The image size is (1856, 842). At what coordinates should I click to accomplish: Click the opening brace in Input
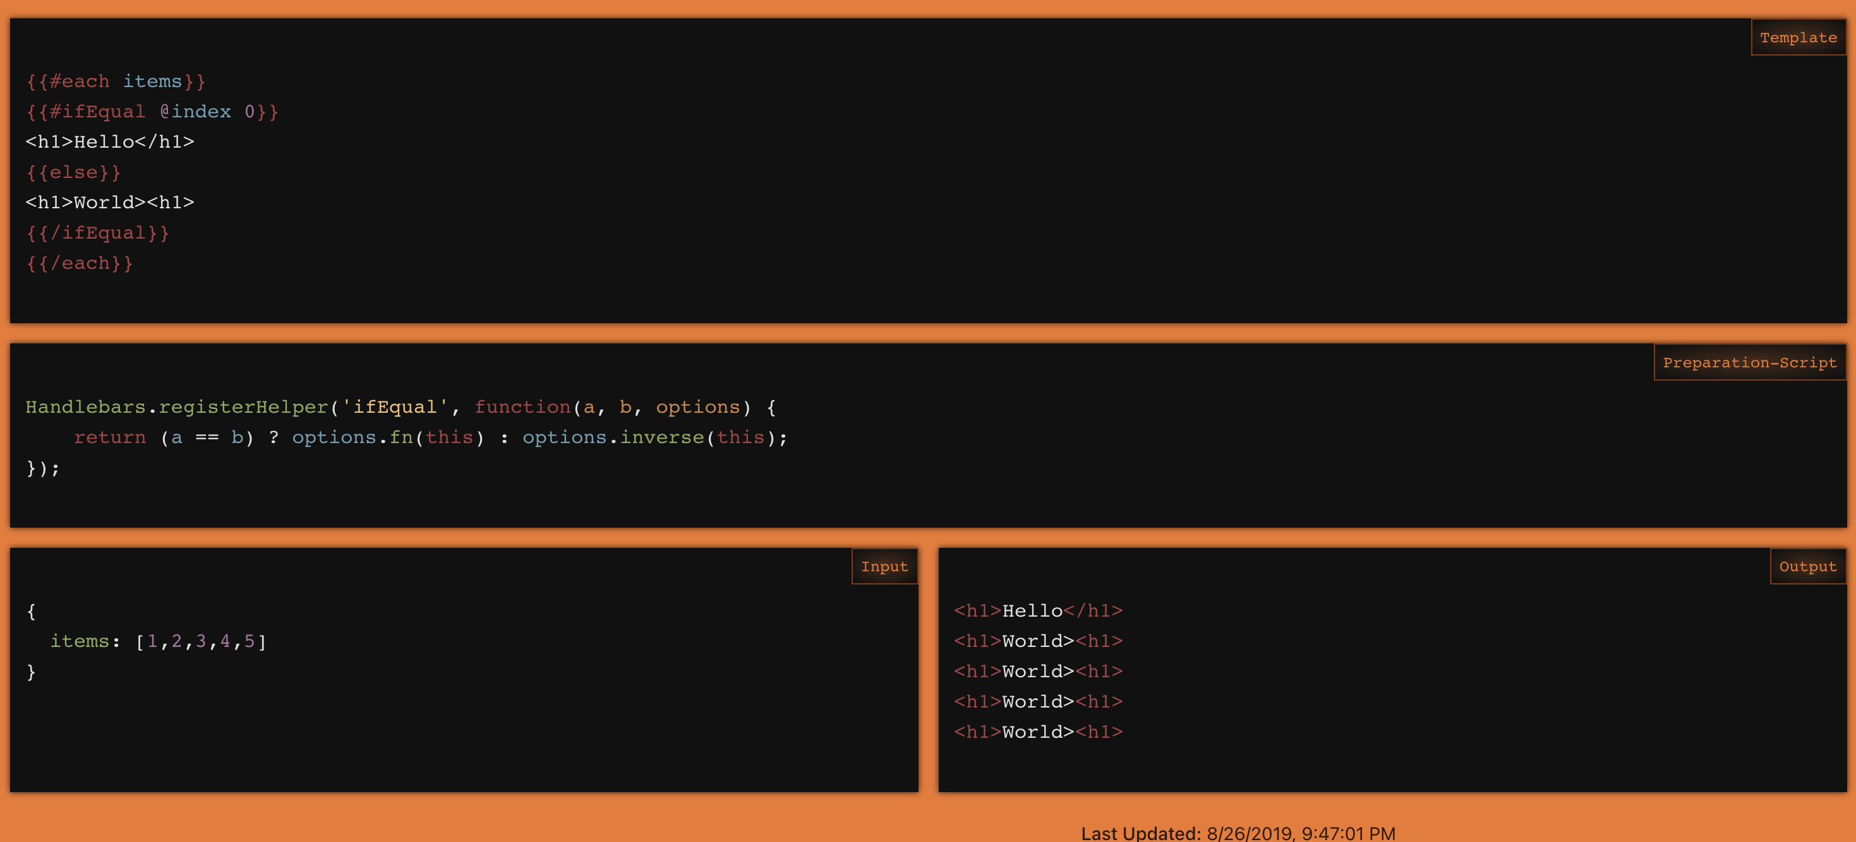[31, 611]
